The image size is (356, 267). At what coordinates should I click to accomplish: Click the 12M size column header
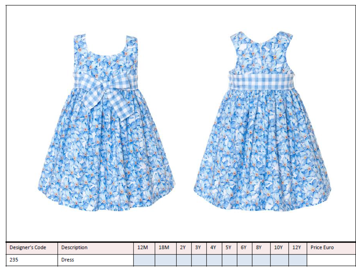tap(144, 248)
